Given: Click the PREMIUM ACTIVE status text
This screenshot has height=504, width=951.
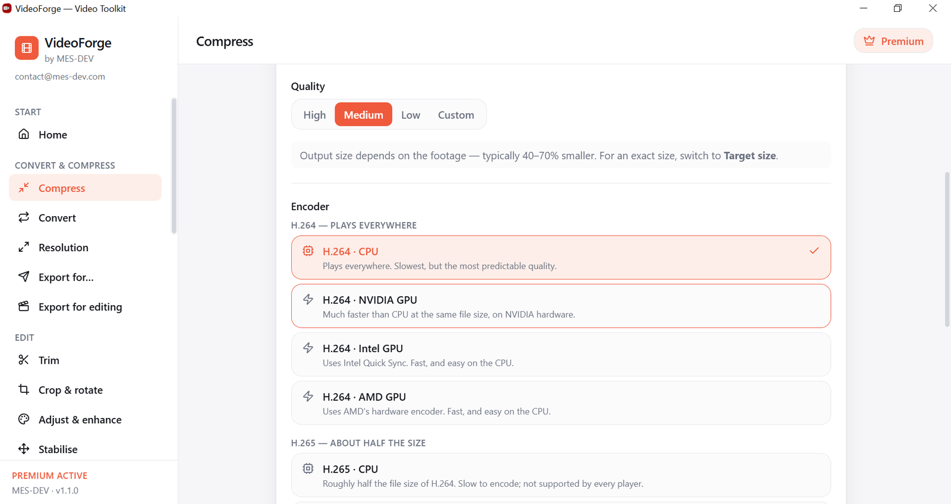Looking at the screenshot, I should (50, 476).
